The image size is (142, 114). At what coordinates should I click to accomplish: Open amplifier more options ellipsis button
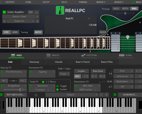pyautogui.click(x=37, y=12)
